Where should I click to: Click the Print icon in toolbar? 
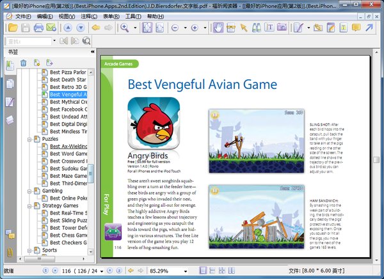click(38, 28)
